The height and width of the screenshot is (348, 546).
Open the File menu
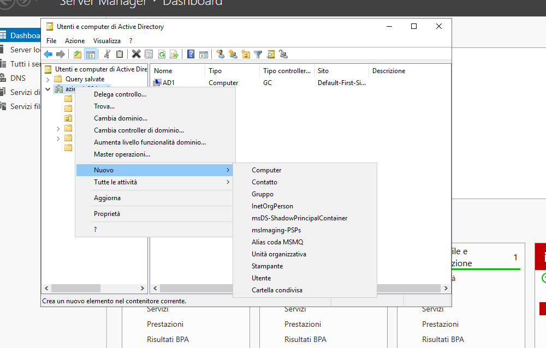(x=51, y=41)
